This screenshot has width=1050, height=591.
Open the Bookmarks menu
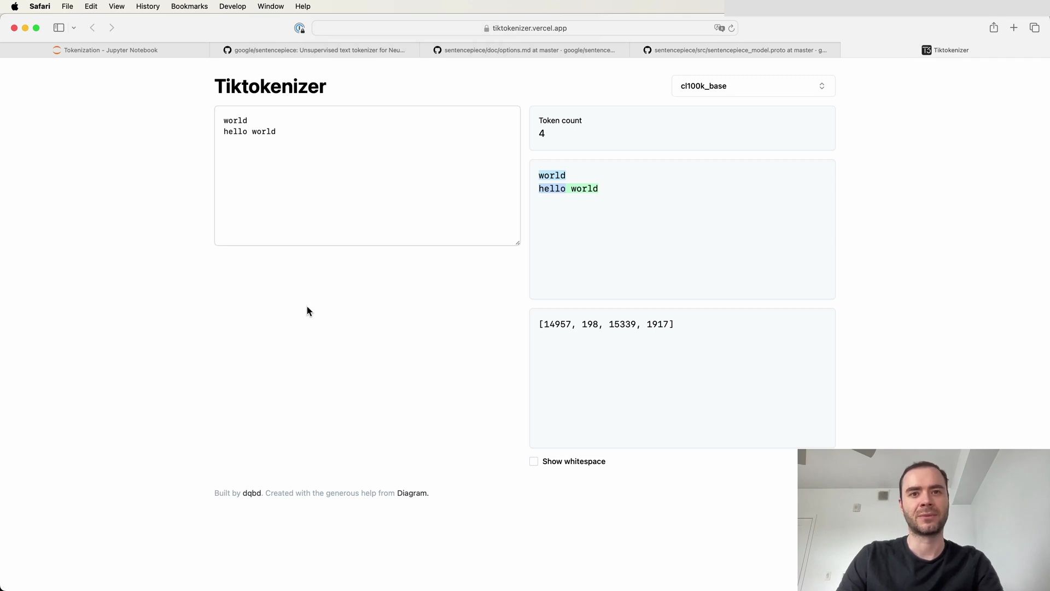189,7
